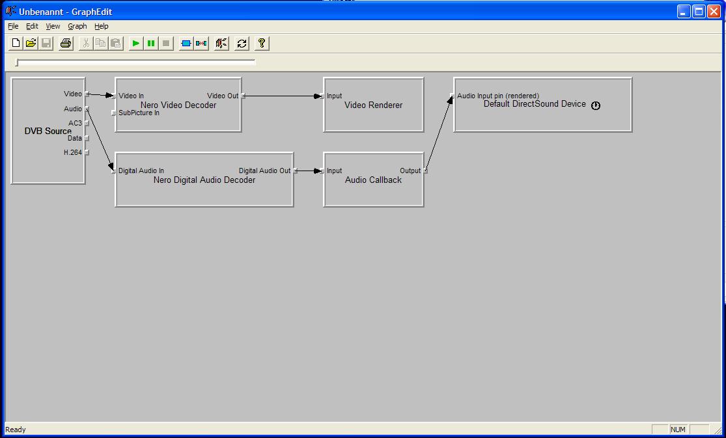This screenshot has width=726, height=438.
Task: Open the View menu
Action: 53,27
